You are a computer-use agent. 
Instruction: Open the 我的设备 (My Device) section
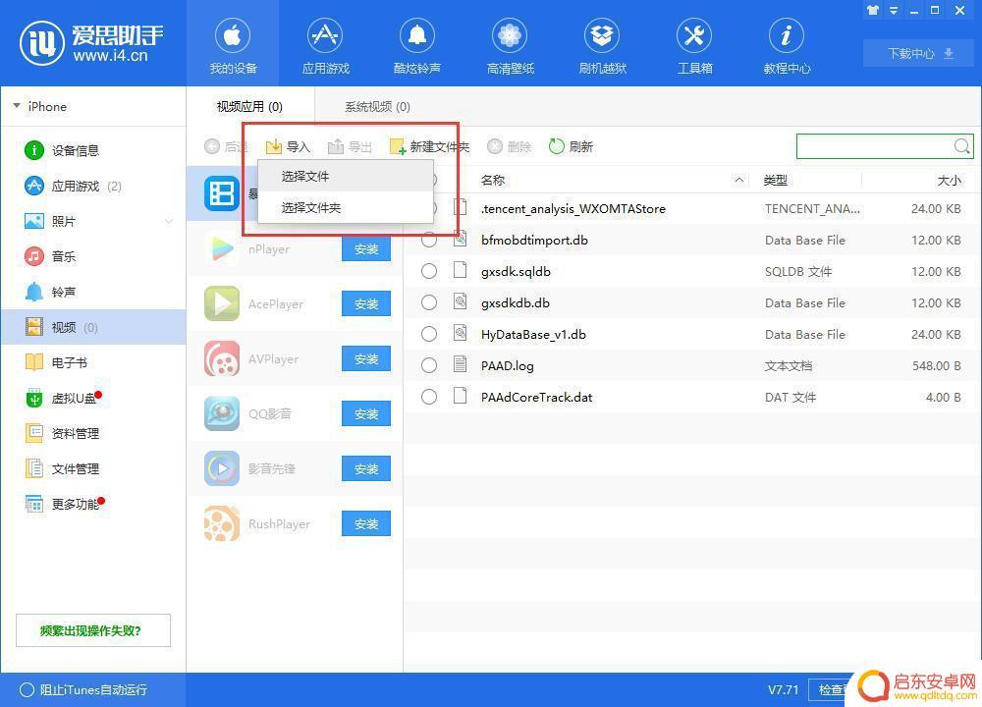[x=233, y=45]
